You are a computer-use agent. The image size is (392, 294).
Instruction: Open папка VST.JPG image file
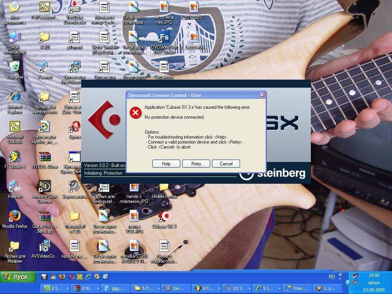point(134,222)
